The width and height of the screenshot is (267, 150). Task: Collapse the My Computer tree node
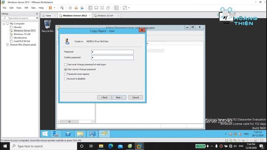click(4, 24)
